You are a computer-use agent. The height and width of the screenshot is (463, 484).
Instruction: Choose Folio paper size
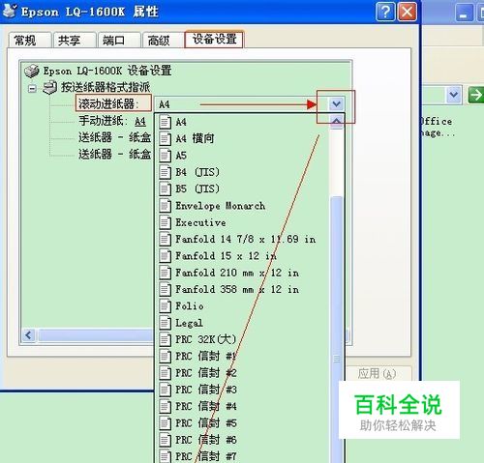point(243,305)
